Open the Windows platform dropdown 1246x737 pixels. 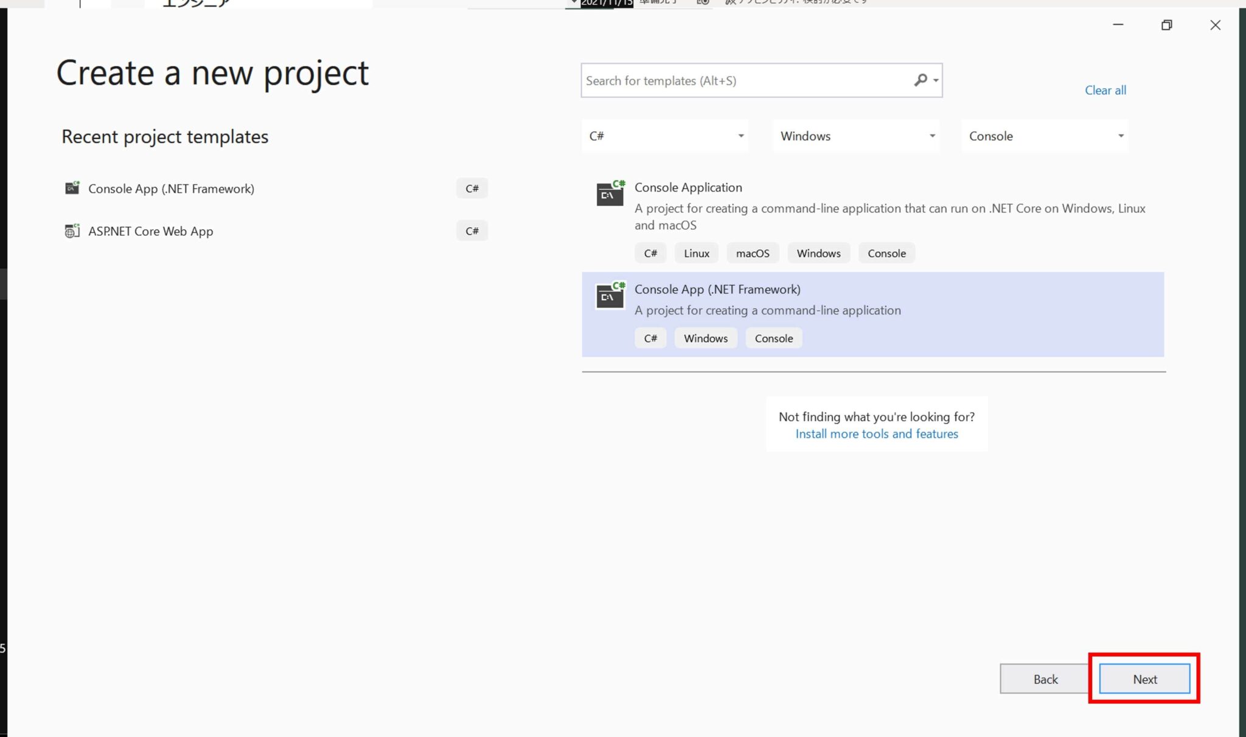[855, 135]
